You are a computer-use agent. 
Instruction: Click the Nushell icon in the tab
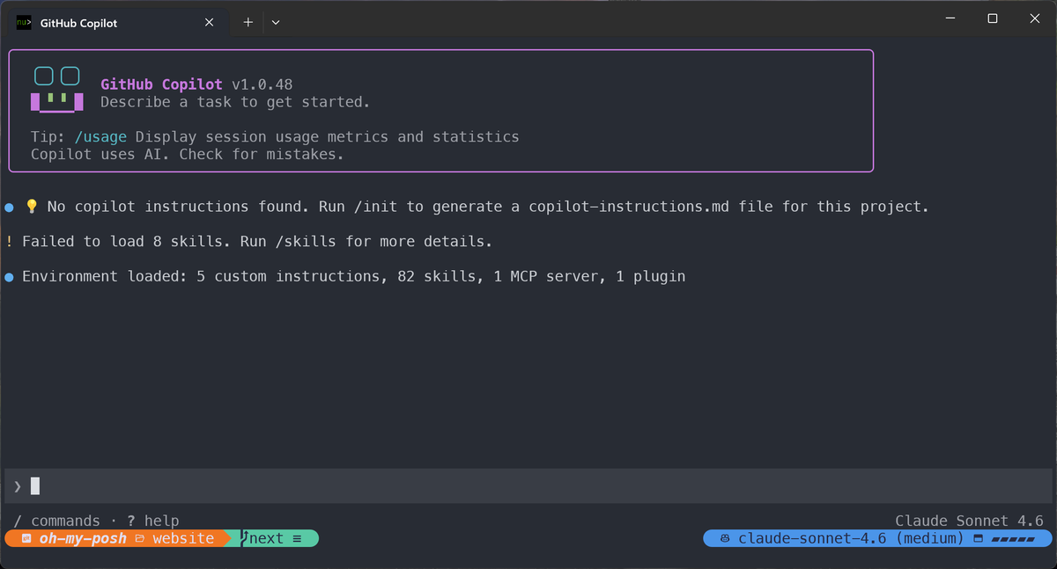click(24, 23)
